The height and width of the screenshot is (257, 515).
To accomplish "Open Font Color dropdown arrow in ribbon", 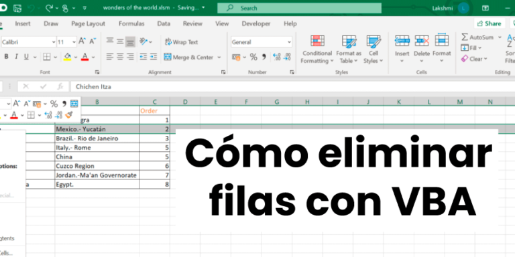I will click(x=93, y=58).
